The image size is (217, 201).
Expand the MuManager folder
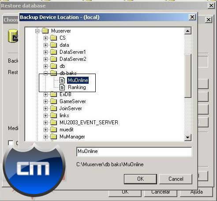45,137
